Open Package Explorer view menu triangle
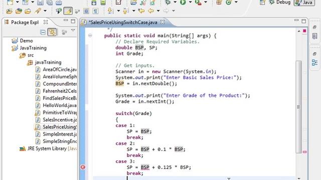Image resolution: width=321 pixels, height=180 pixels. click(73, 30)
